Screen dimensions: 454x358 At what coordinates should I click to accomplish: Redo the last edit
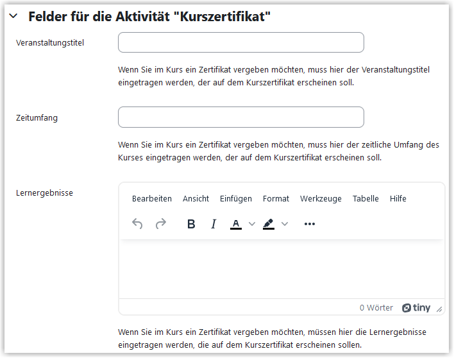pyautogui.click(x=161, y=224)
